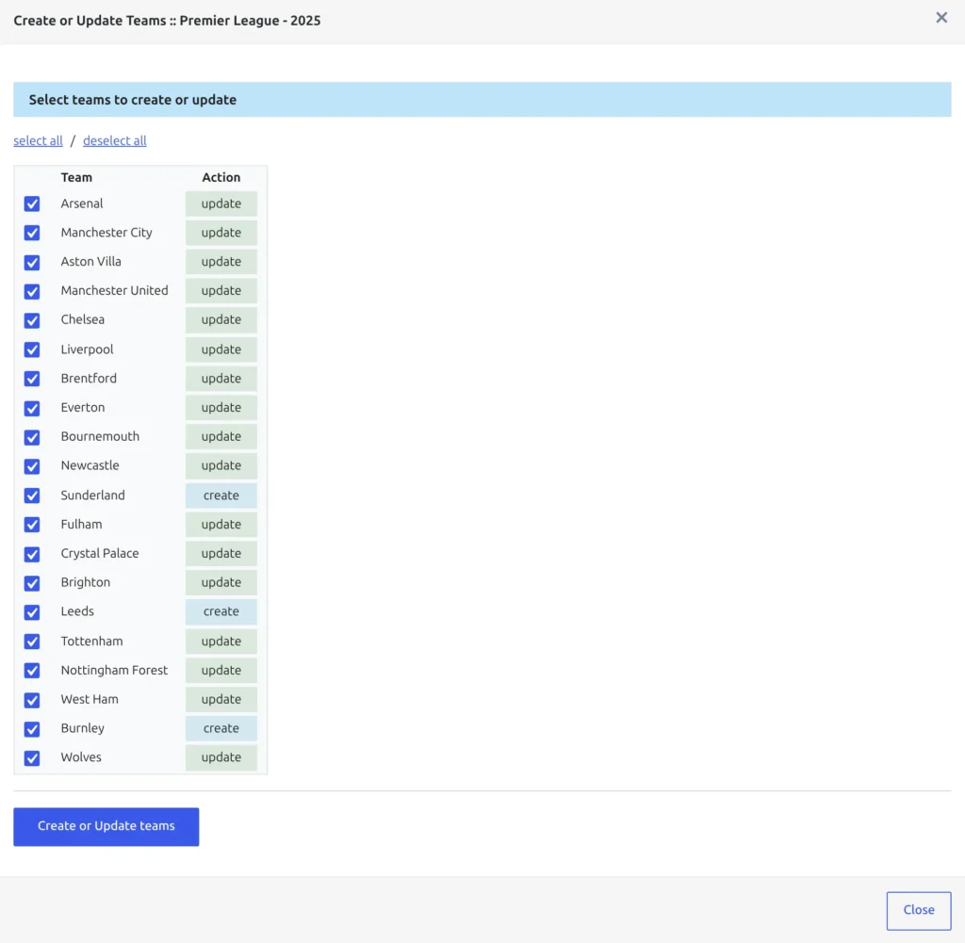Uncheck the West Ham checkbox
965x943 pixels.
pyautogui.click(x=32, y=700)
